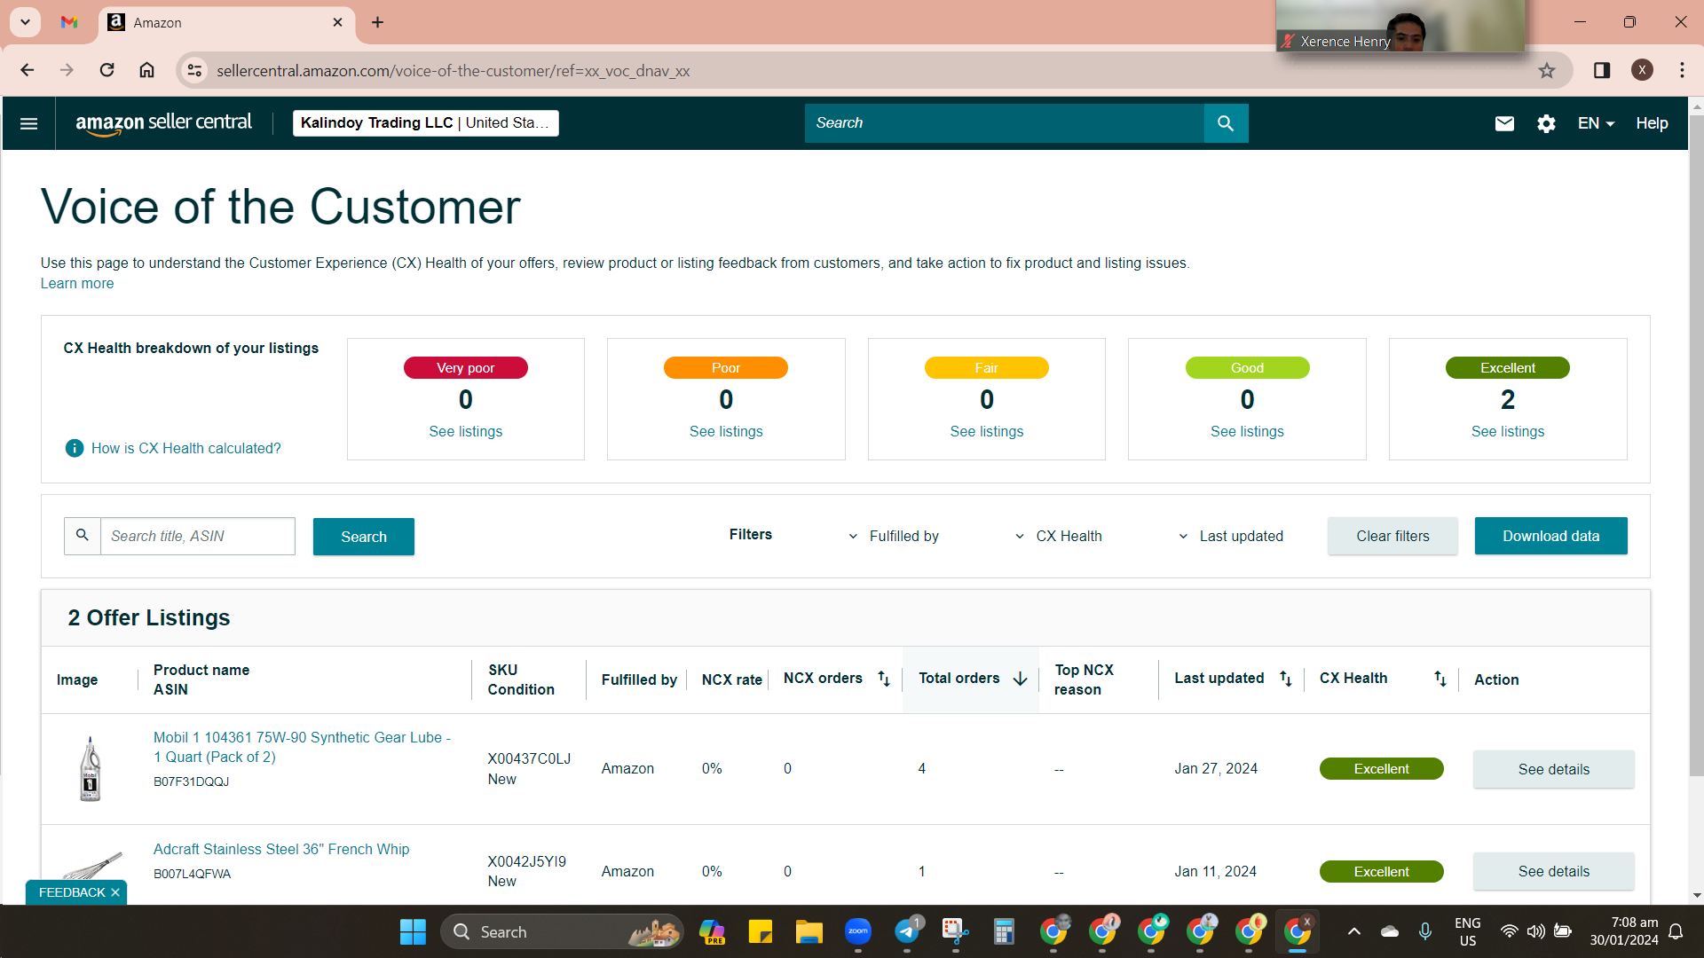
Task: Sort by CX Health column arrows
Action: coord(1440,679)
